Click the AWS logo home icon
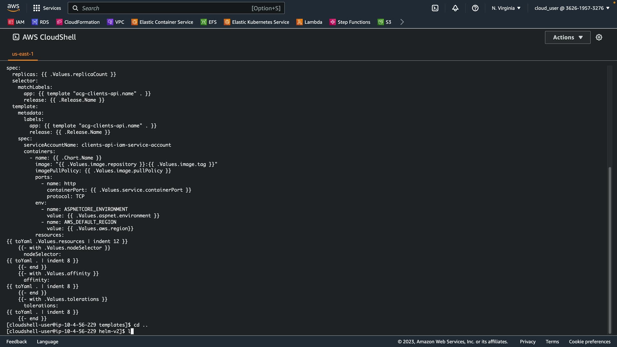 click(13, 8)
